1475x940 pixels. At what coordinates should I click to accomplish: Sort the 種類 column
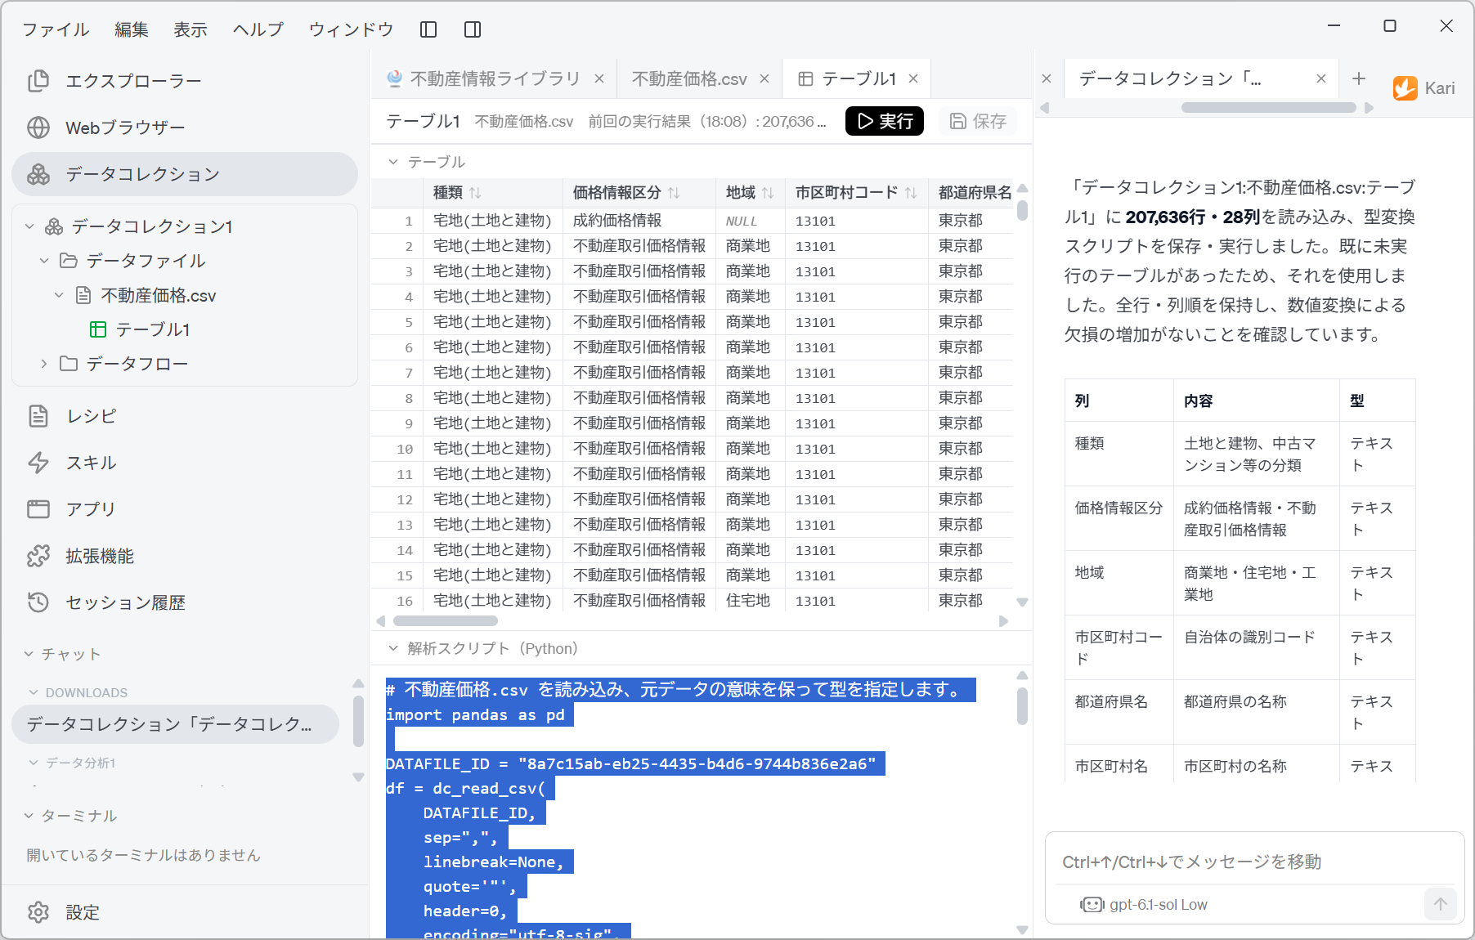[475, 193]
